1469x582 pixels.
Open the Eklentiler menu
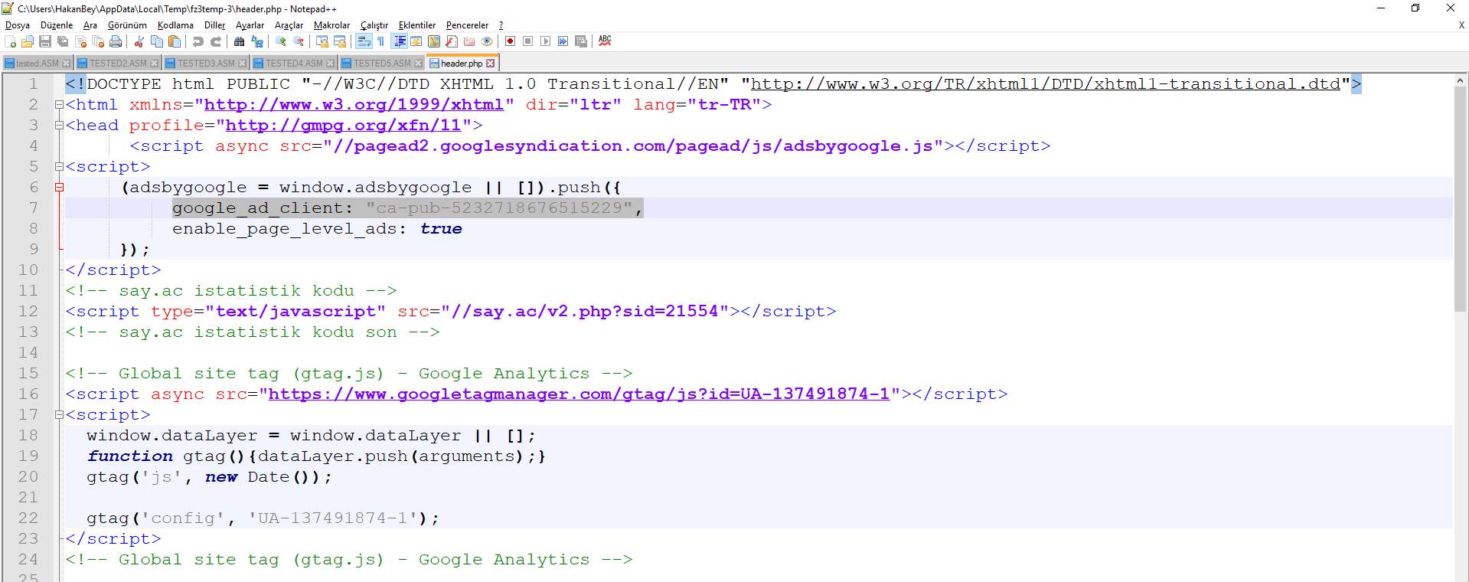coord(416,25)
